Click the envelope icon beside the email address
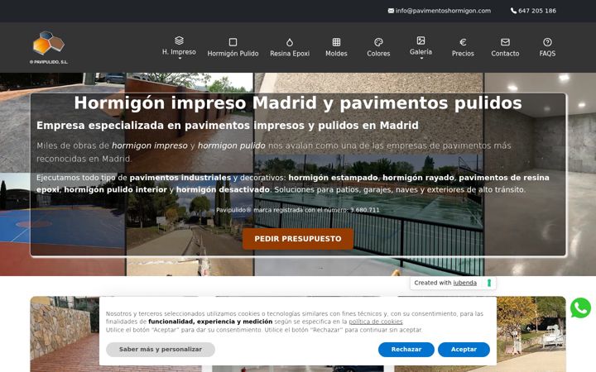The image size is (596, 372). coord(391,11)
